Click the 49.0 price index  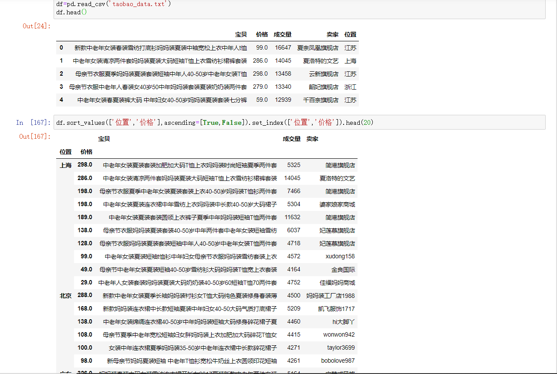click(x=86, y=269)
